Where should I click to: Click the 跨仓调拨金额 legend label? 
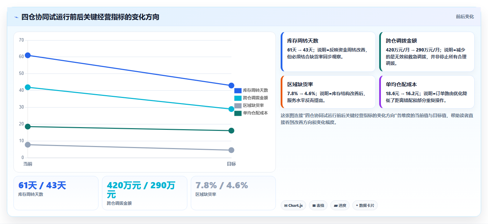(256, 98)
